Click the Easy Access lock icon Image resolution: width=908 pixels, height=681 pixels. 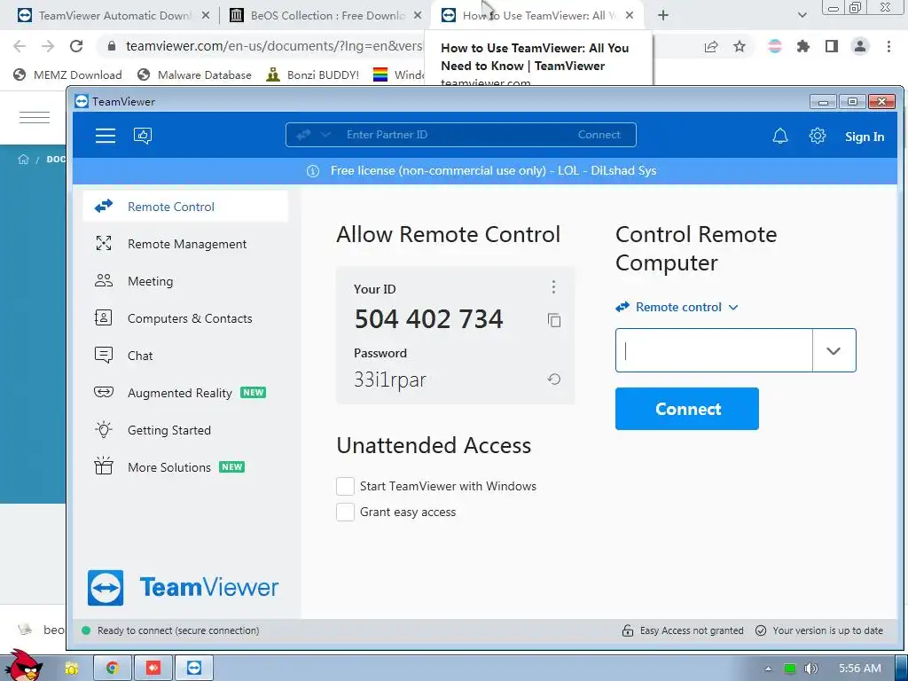(x=627, y=630)
